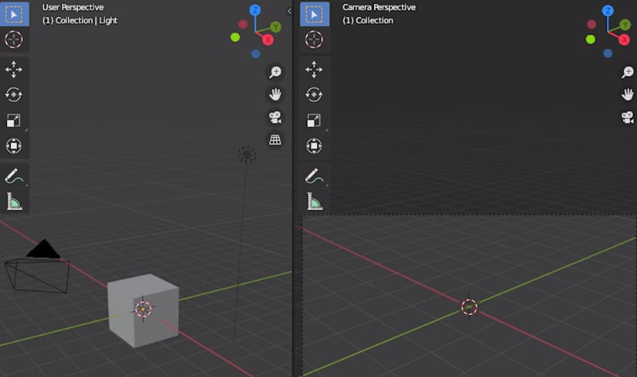Select the Select Box tool in left viewport

pos(15,15)
